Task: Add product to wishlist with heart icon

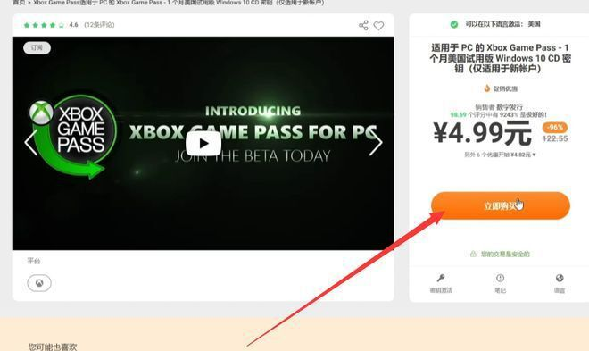Action: click(378, 26)
